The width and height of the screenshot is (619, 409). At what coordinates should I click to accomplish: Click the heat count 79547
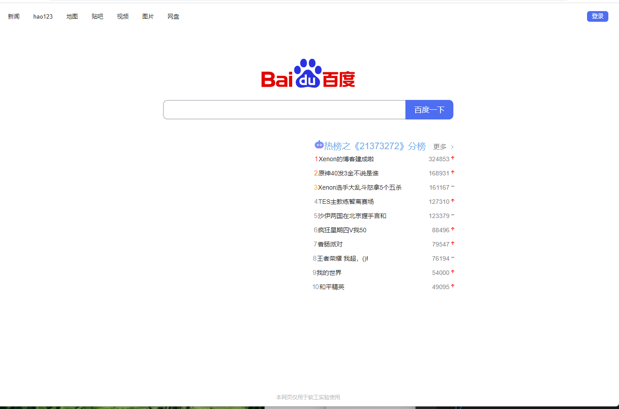pos(440,244)
